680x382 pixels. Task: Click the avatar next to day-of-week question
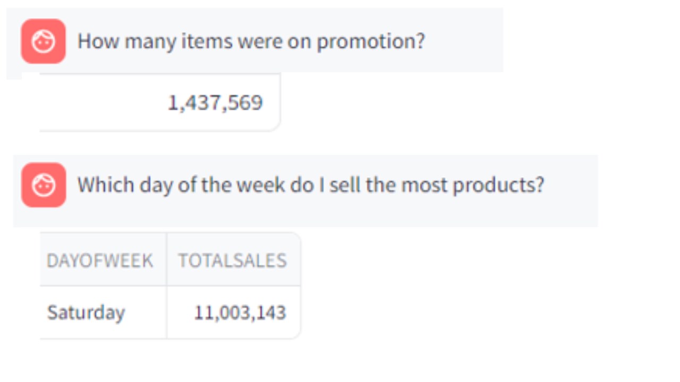point(44,185)
